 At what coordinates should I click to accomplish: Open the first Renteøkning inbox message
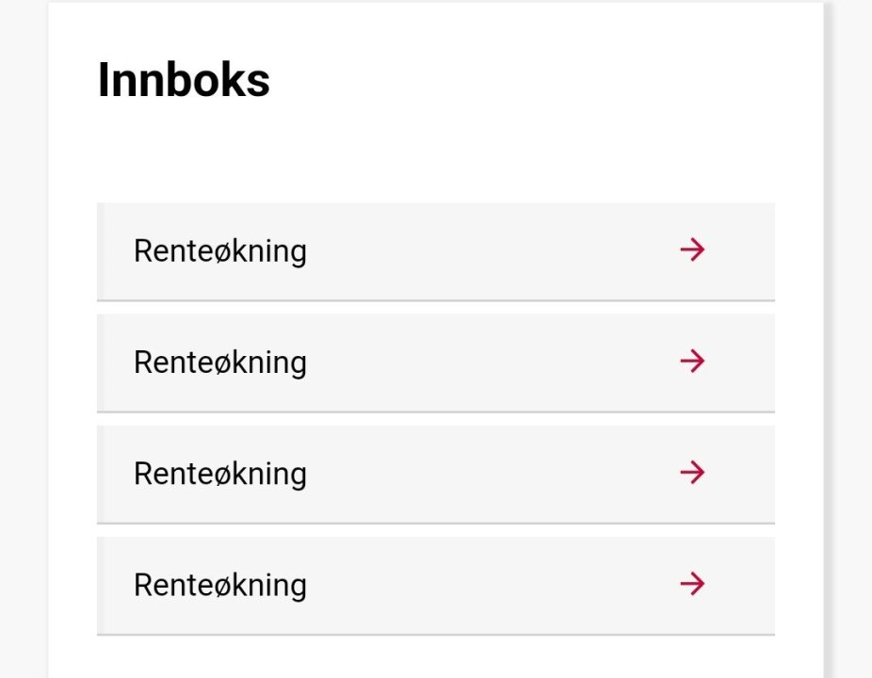pos(435,251)
